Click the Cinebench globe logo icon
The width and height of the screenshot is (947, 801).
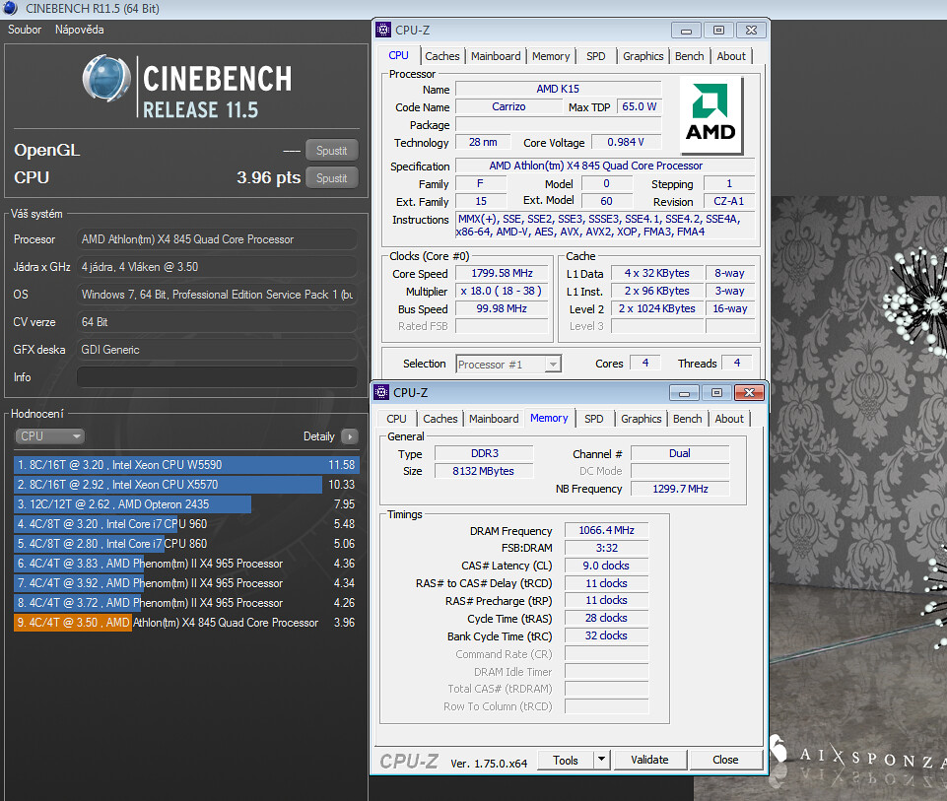pyautogui.click(x=106, y=79)
